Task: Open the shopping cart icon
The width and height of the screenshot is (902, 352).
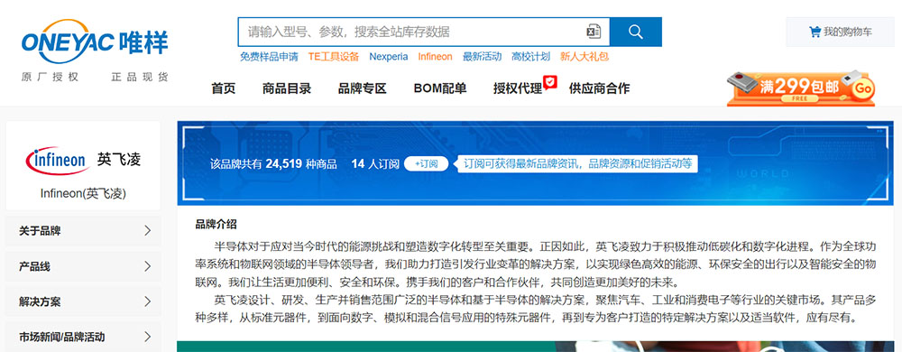Action: (x=815, y=32)
